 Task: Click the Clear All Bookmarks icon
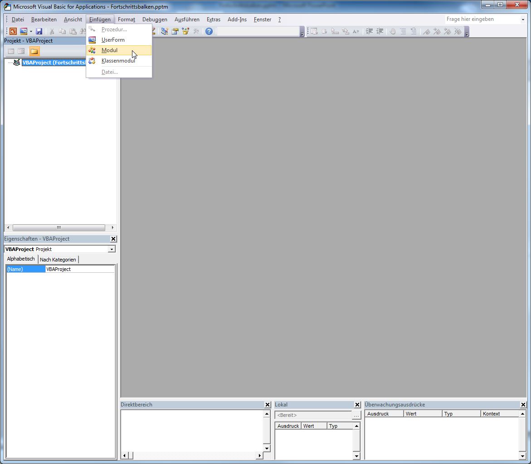[x=458, y=31]
